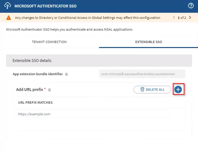This screenshot has width=198, height=155.
Task: Click info icon beside Add URL prefix
Action: click(x=49, y=90)
